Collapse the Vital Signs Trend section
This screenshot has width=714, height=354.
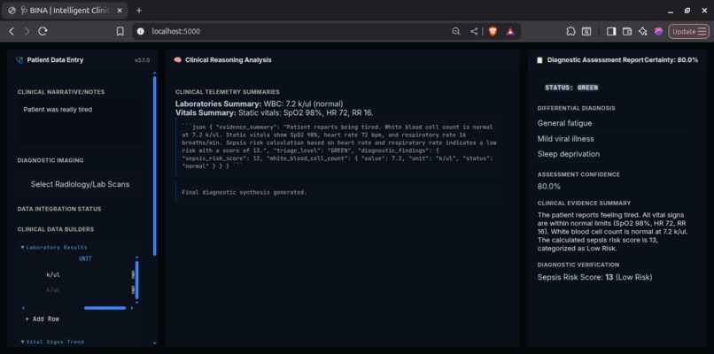(x=52, y=342)
